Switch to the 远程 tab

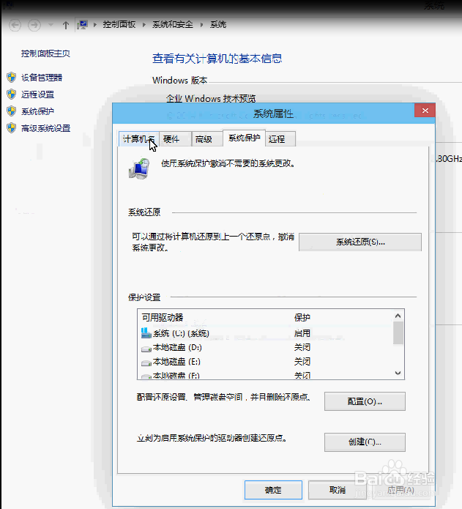pos(280,139)
